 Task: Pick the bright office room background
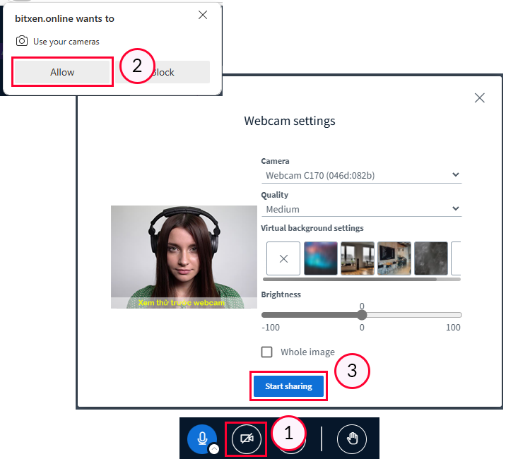click(x=357, y=258)
